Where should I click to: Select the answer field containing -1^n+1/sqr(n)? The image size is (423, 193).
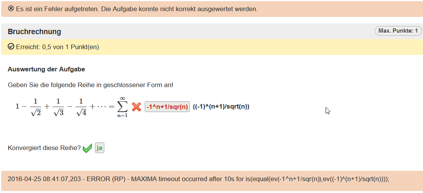click(x=167, y=107)
